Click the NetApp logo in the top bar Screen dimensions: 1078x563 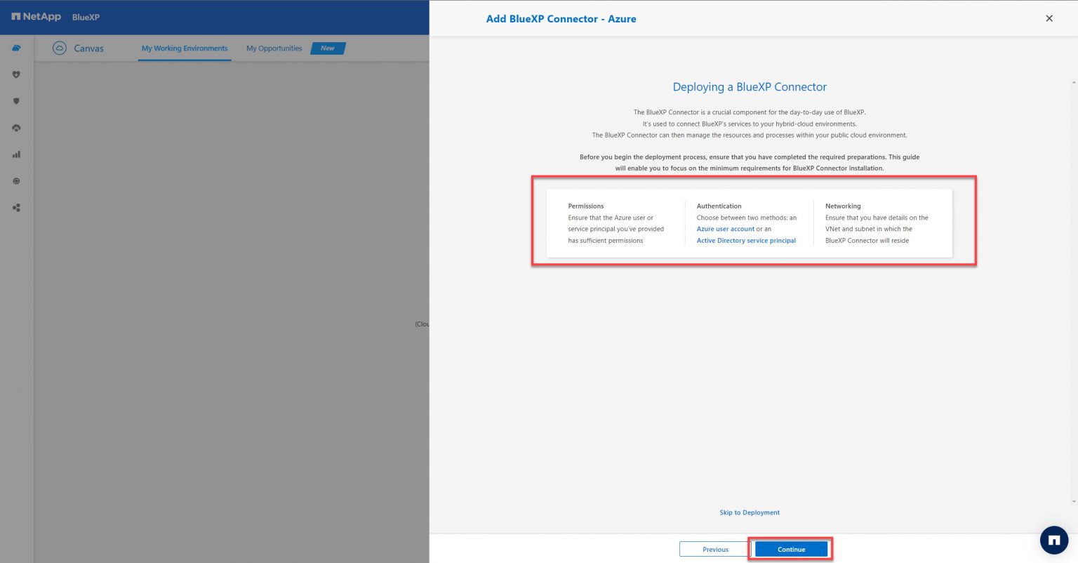[34, 16]
